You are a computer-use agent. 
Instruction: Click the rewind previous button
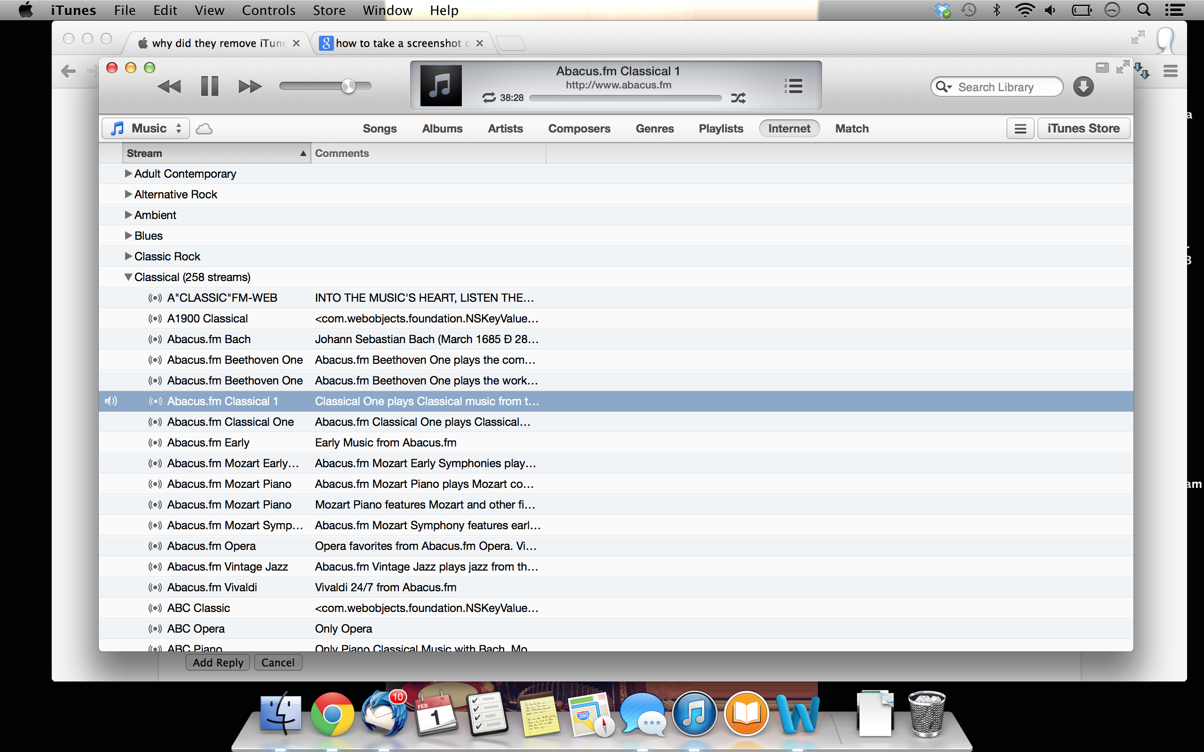[169, 86]
